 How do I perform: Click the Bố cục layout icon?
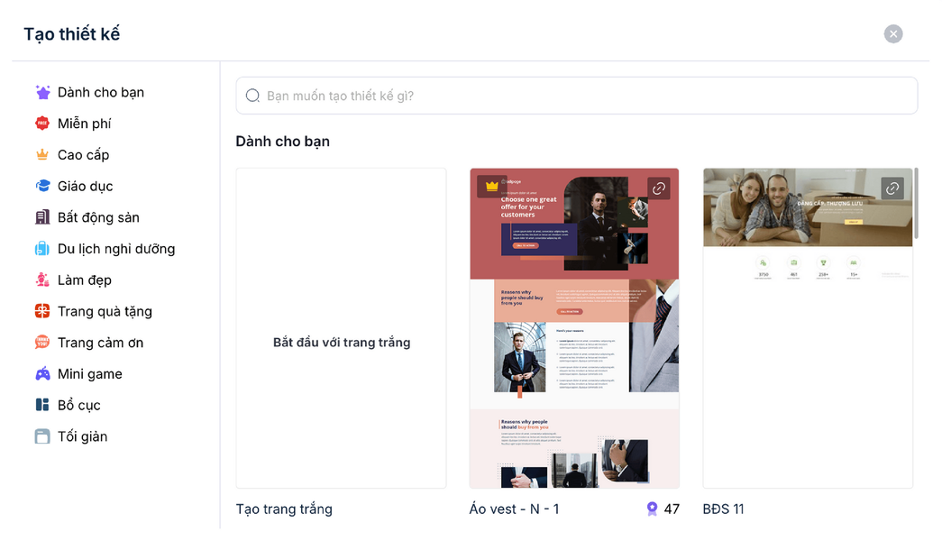[42, 405]
